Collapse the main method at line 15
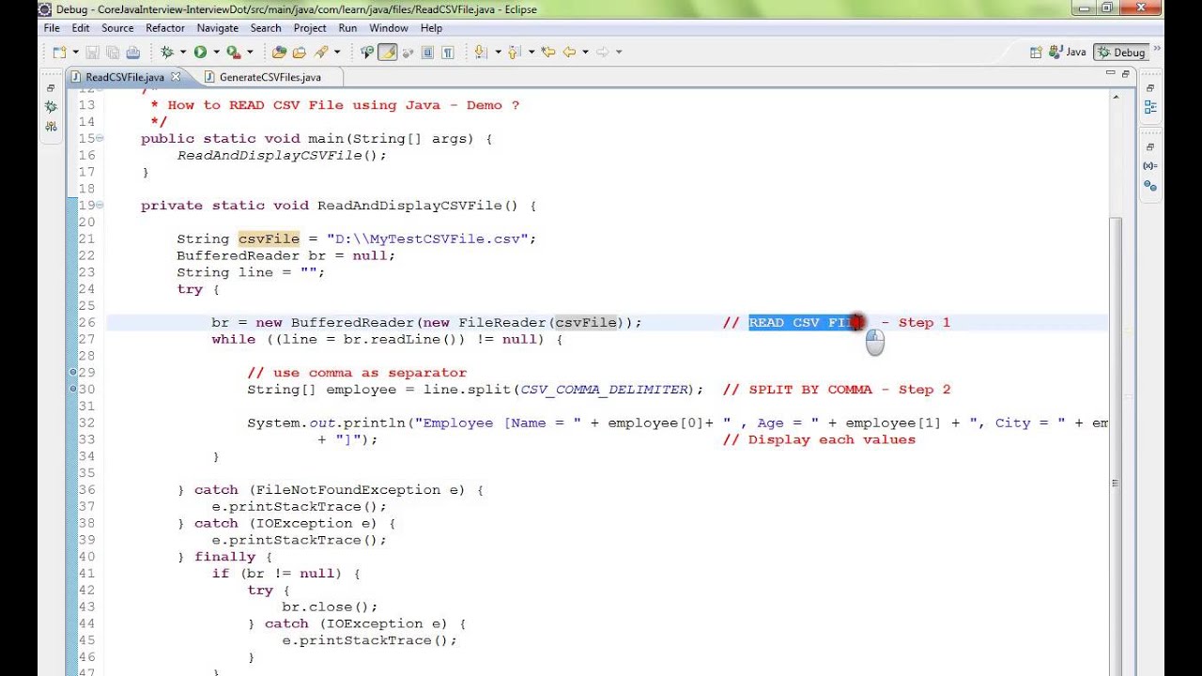 pos(100,139)
